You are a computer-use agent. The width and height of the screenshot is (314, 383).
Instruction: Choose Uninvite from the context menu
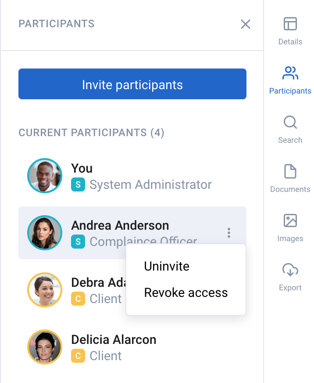click(x=167, y=266)
